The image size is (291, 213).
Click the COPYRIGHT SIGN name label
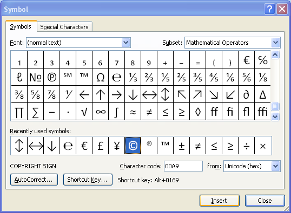[33, 166]
